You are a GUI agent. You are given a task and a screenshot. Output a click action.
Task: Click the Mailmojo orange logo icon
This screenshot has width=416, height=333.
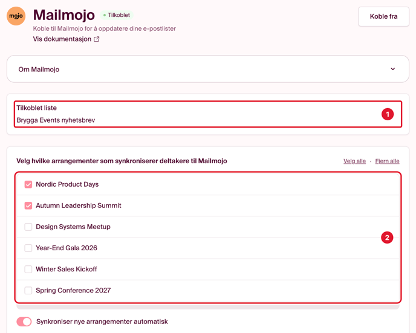(16, 16)
